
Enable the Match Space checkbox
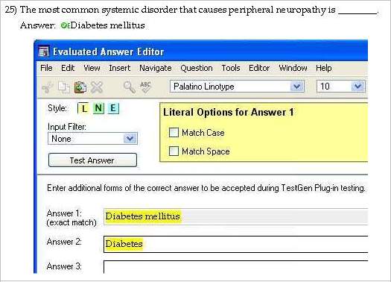coord(174,151)
